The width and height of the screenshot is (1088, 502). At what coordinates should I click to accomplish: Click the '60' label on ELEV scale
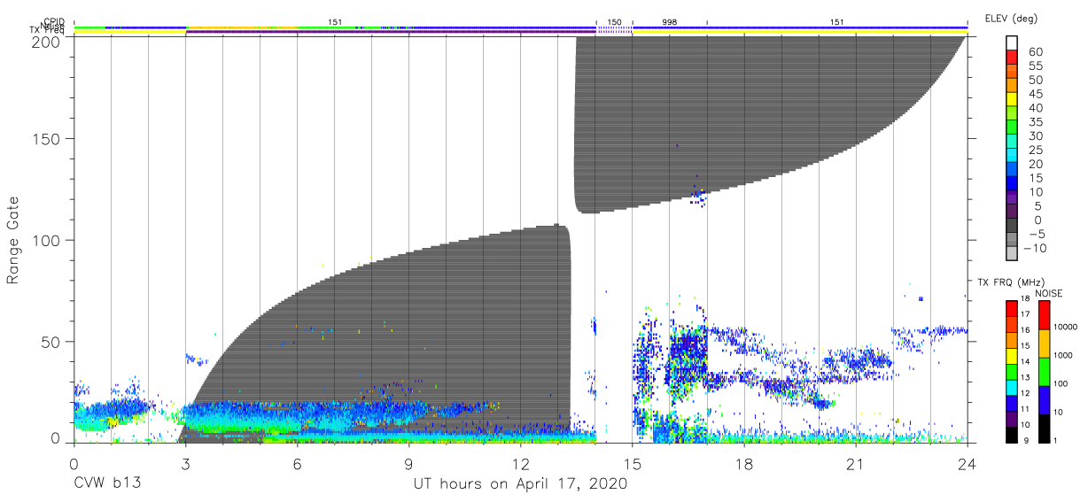(1034, 52)
